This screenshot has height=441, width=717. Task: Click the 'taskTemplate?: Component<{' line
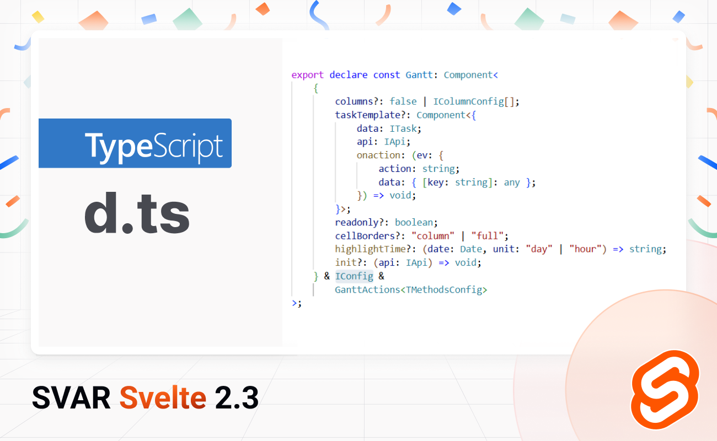point(405,115)
